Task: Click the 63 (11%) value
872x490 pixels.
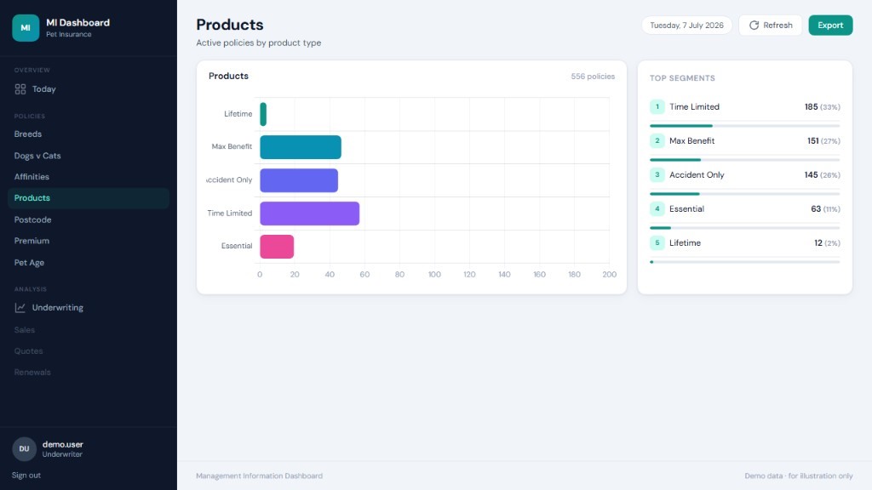Action: point(826,209)
